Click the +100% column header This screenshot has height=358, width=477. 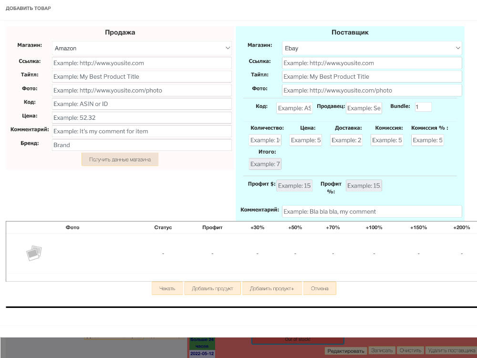(x=374, y=227)
